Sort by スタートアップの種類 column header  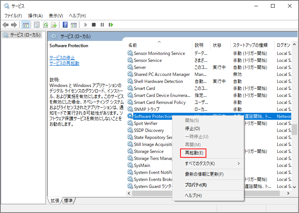tap(252, 45)
